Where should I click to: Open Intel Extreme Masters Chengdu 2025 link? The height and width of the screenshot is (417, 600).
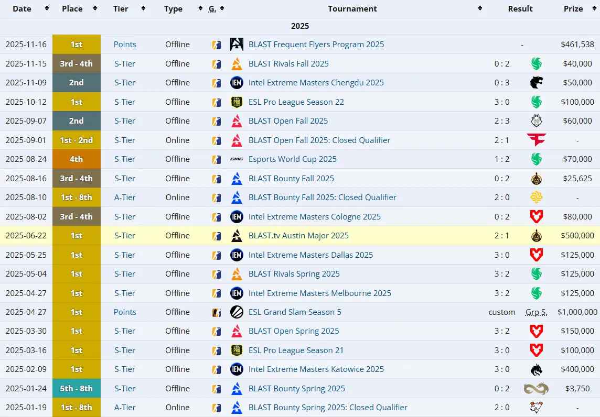pos(316,83)
